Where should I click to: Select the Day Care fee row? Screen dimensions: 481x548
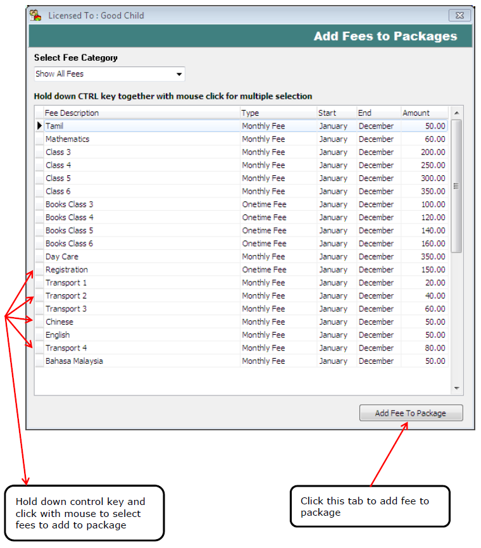pos(142,257)
